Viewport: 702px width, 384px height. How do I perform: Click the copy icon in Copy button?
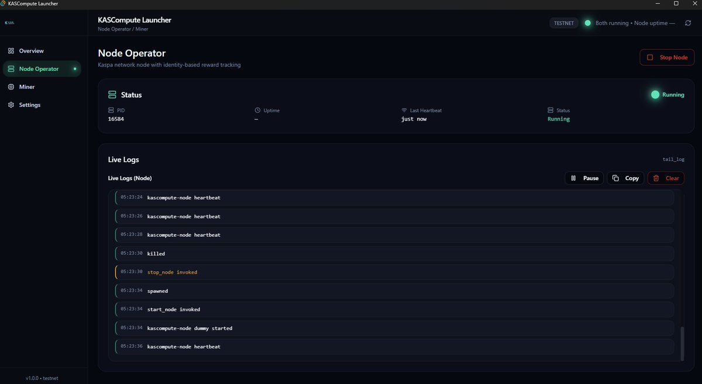coord(615,178)
